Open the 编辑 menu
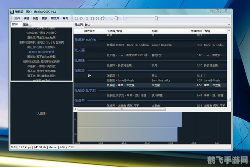The height and width of the screenshot is (167, 250). [x=26, y=18]
